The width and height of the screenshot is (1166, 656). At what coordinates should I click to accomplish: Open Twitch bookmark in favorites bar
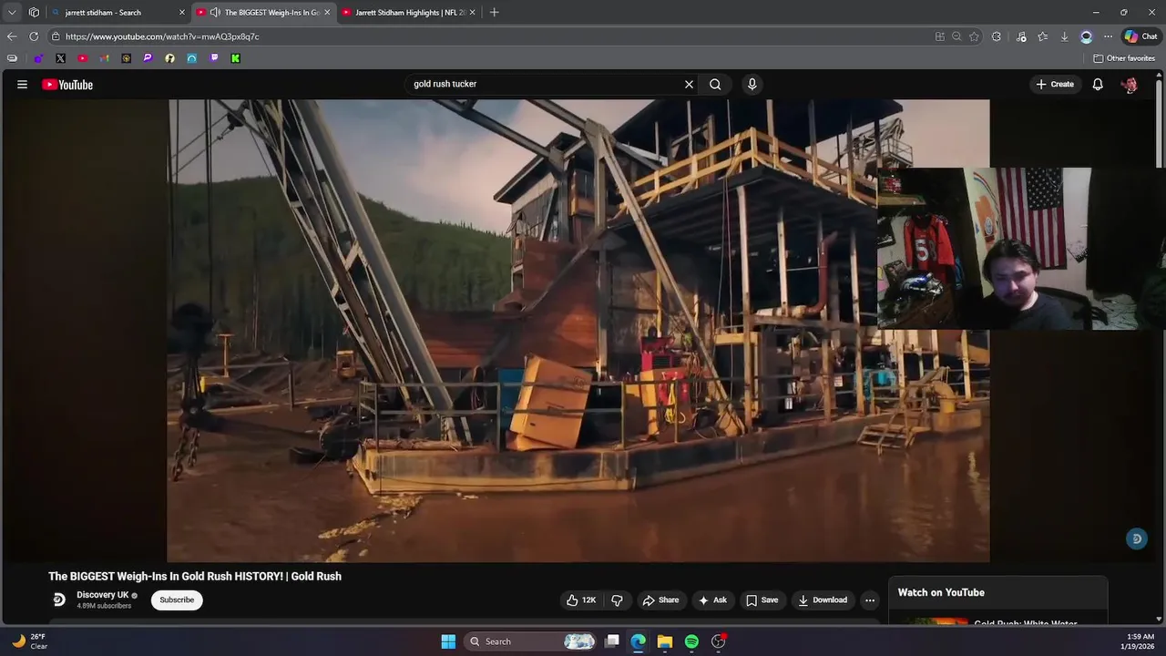point(214,58)
